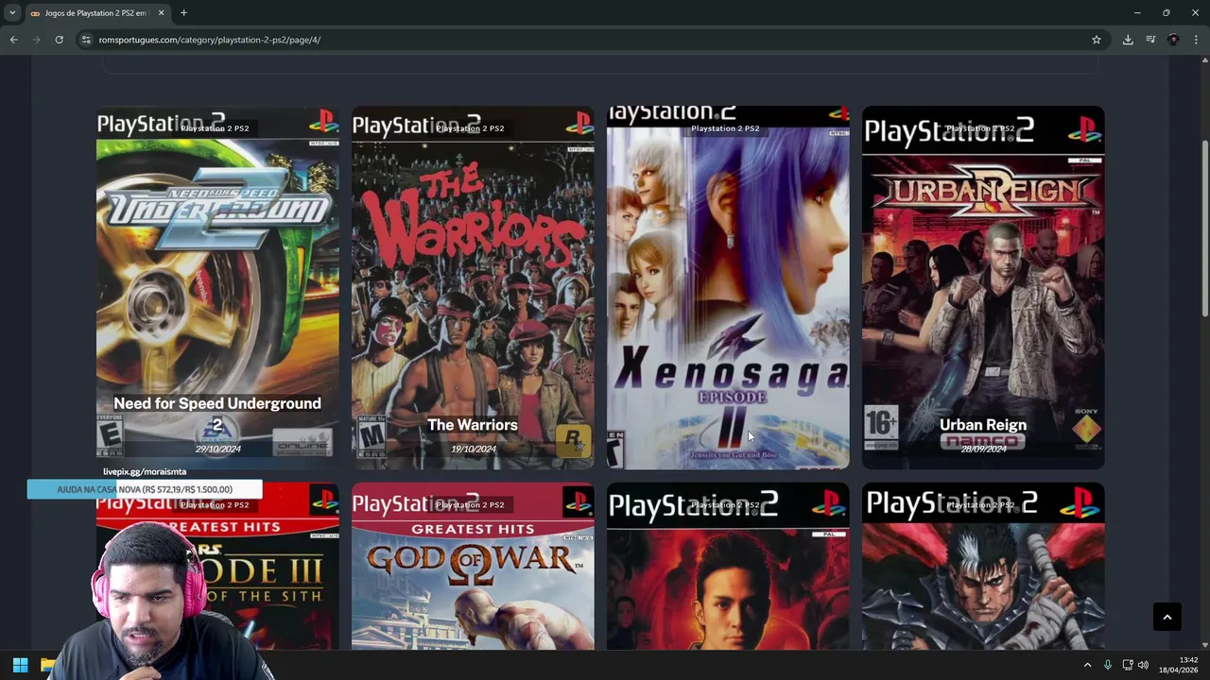
Task: Click the Urban Reign title link
Action: (x=983, y=425)
